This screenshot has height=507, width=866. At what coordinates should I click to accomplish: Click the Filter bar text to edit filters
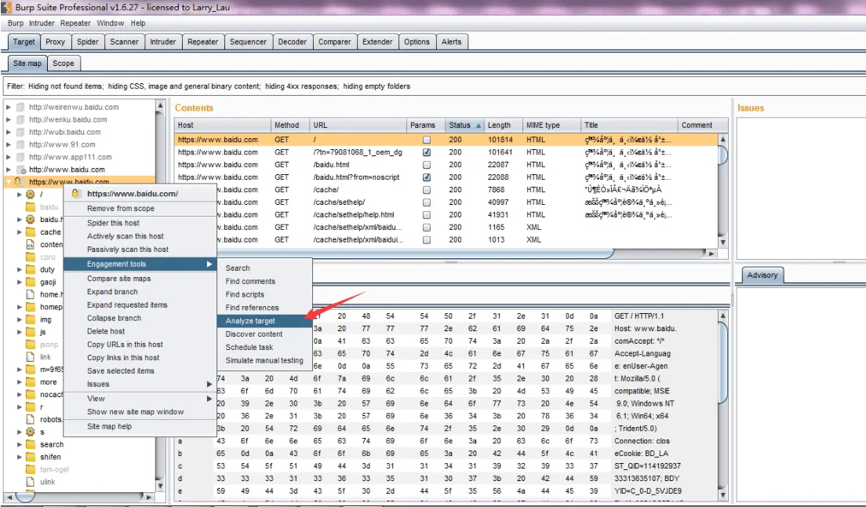209,86
